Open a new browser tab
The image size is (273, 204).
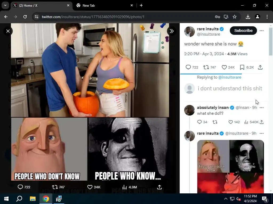141,5
